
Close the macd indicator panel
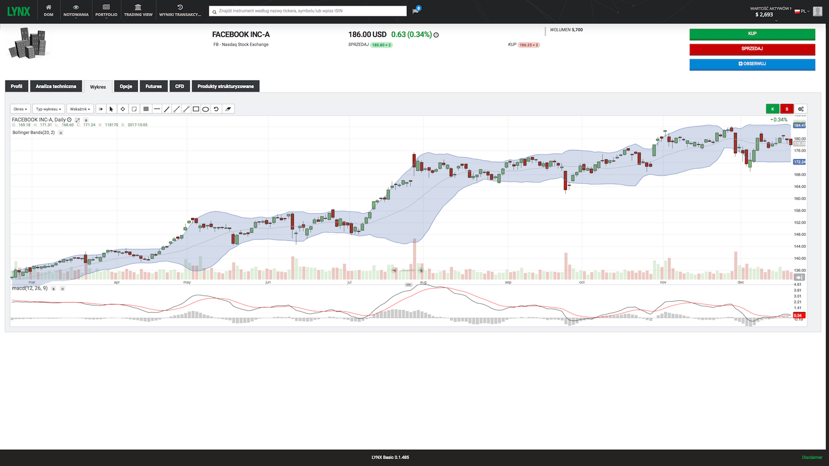point(63,289)
